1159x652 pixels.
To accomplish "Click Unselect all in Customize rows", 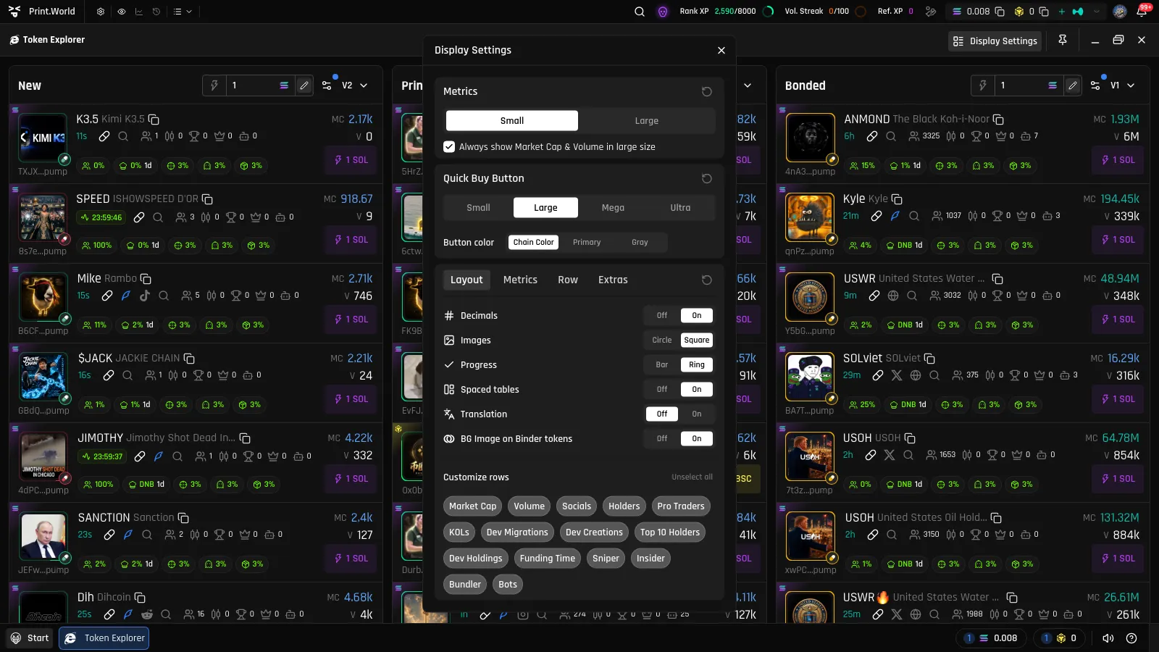I will (x=692, y=477).
